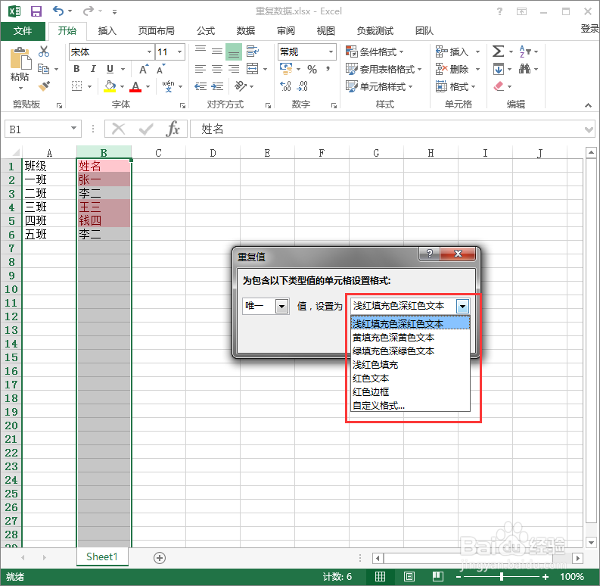The image size is (600, 586).
Task: Center text horizontally
Action: tap(217, 69)
